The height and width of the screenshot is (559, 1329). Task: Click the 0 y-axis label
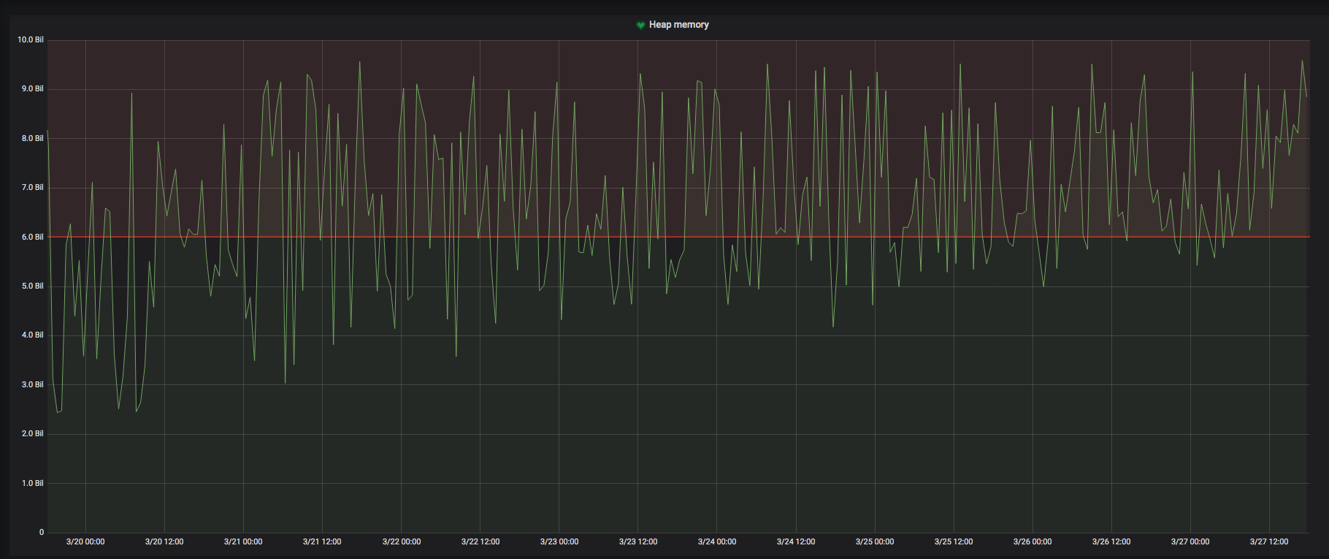[x=42, y=532]
